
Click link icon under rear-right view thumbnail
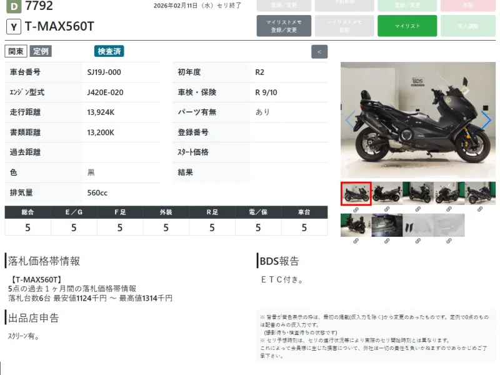pos(356,241)
